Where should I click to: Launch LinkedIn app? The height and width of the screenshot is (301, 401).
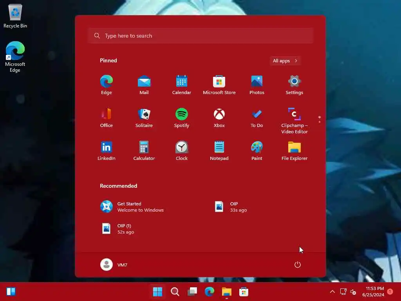pyautogui.click(x=107, y=151)
